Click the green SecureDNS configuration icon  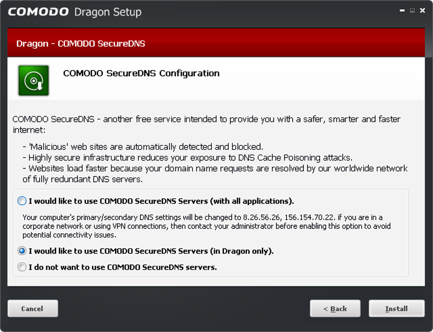(x=34, y=80)
